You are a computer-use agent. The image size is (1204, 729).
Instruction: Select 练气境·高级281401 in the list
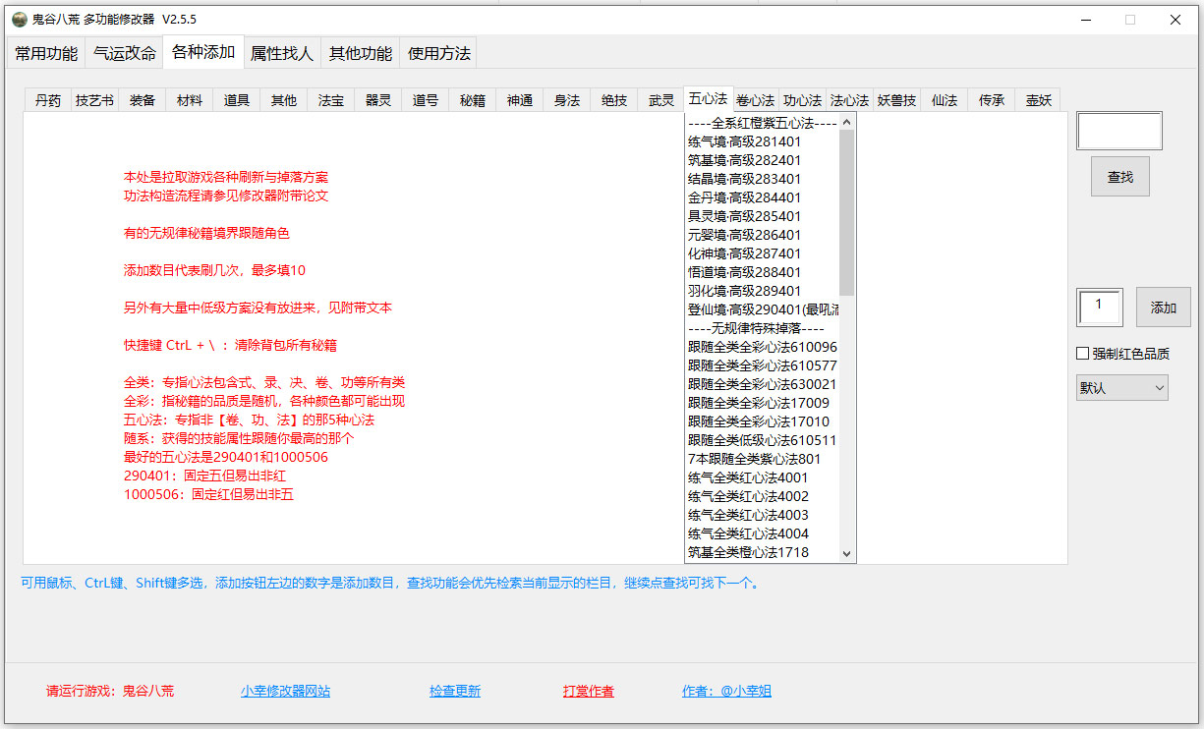coord(762,141)
